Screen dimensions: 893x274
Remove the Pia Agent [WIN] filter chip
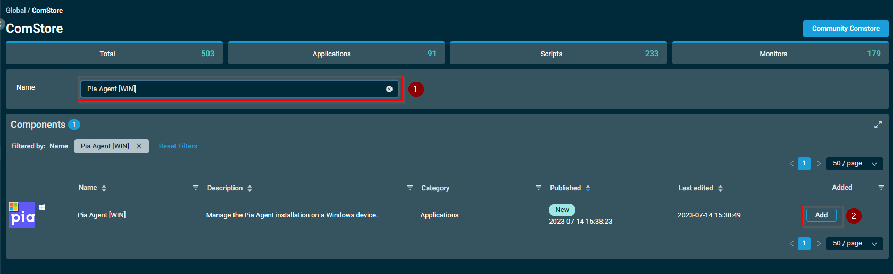139,146
